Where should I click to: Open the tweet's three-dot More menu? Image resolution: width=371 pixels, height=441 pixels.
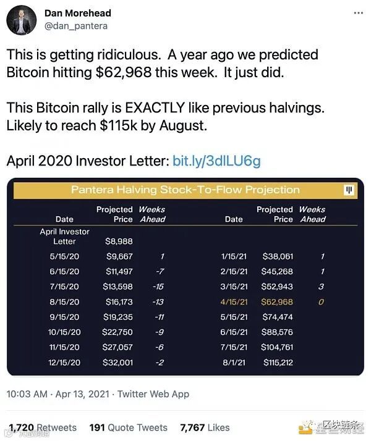[x=358, y=12]
